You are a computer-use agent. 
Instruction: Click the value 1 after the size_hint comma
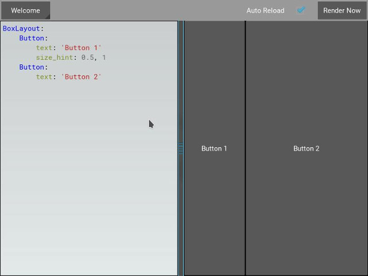(104, 57)
